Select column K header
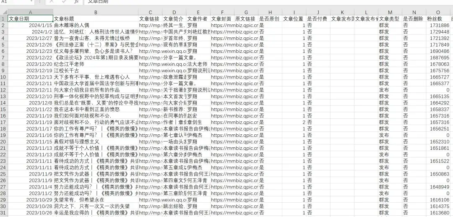The height and width of the screenshot is (217, 453). click(x=342, y=13)
